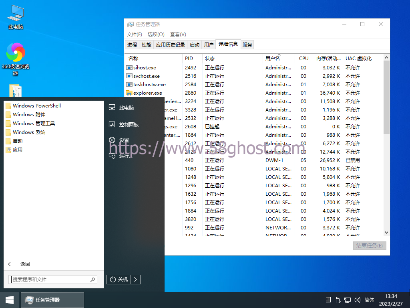This screenshot has height=308, width=410.
Task: Expand the Windows 附件 folder
Action: [x=29, y=115]
